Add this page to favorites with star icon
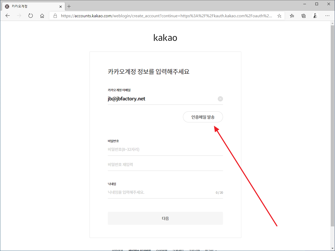 coord(280,16)
